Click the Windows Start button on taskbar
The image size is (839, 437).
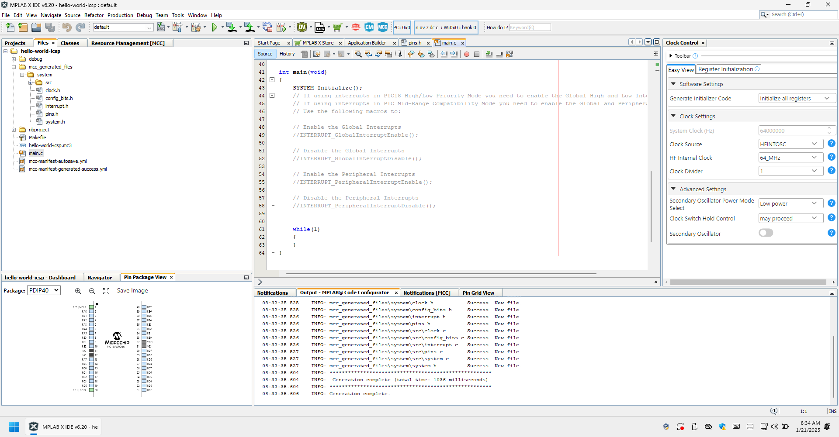[x=14, y=427]
